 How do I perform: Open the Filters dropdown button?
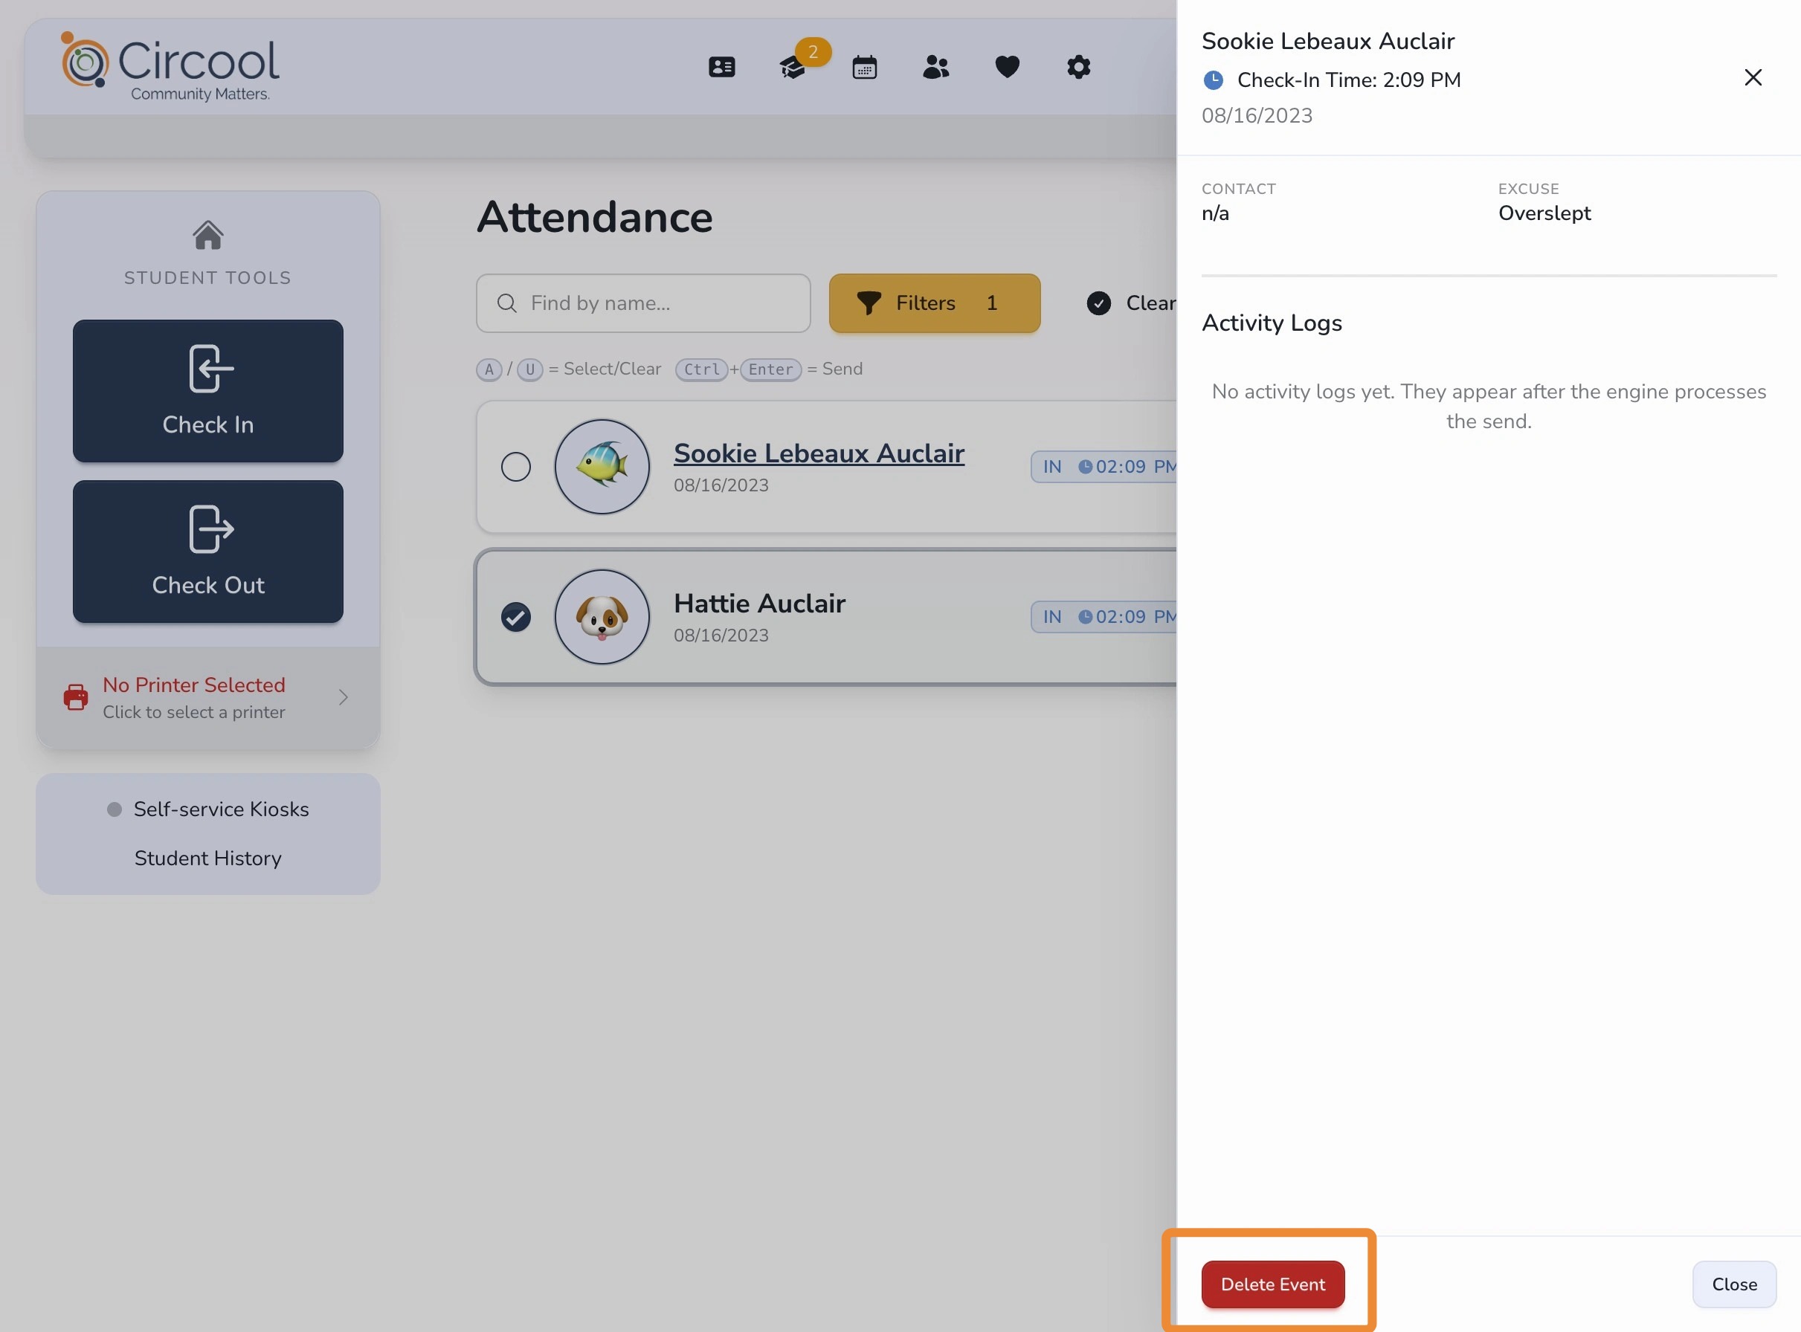point(934,303)
